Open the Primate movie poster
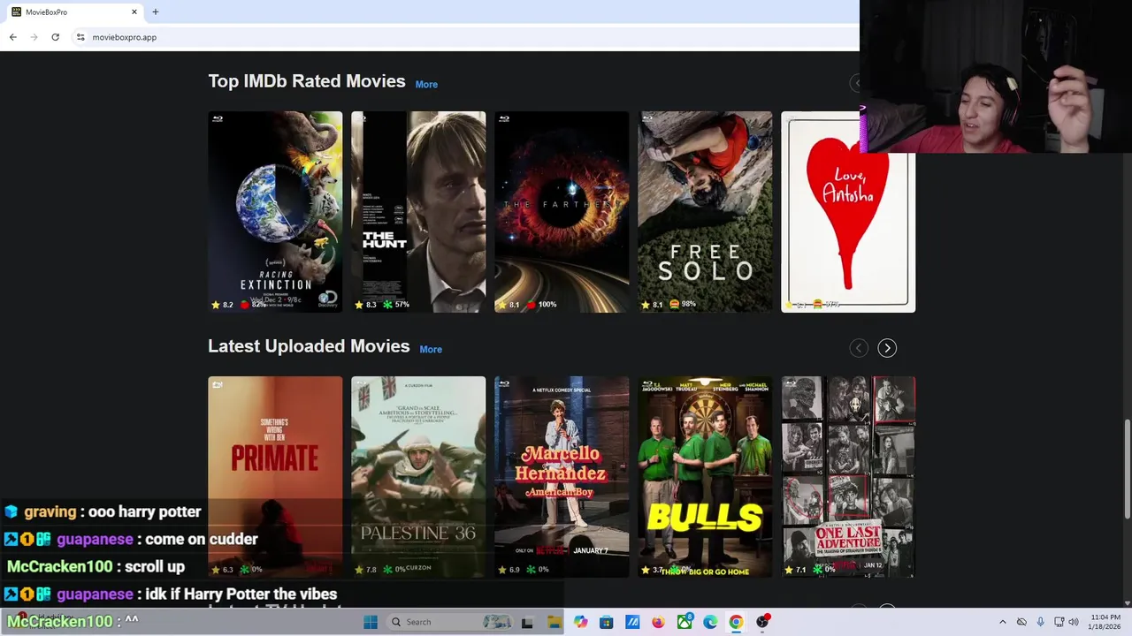This screenshot has width=1132, height=636. click(275, 477)
